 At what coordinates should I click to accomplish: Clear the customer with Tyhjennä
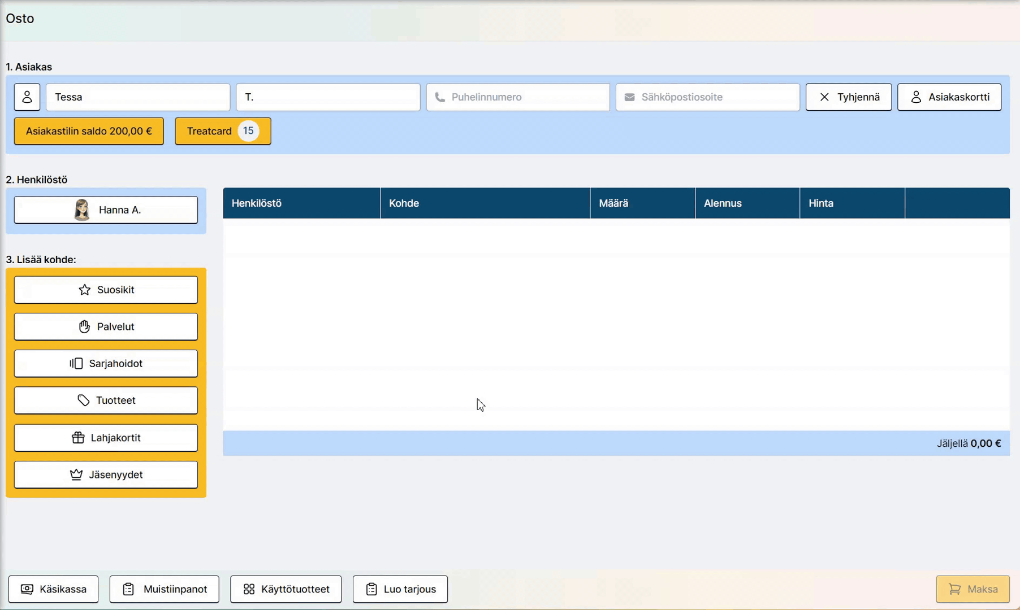(x=848, y=97)
